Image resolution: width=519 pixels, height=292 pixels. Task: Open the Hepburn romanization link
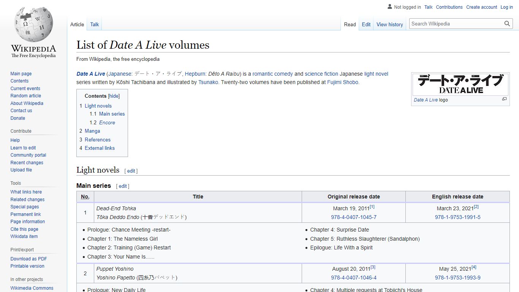(195, 74)
